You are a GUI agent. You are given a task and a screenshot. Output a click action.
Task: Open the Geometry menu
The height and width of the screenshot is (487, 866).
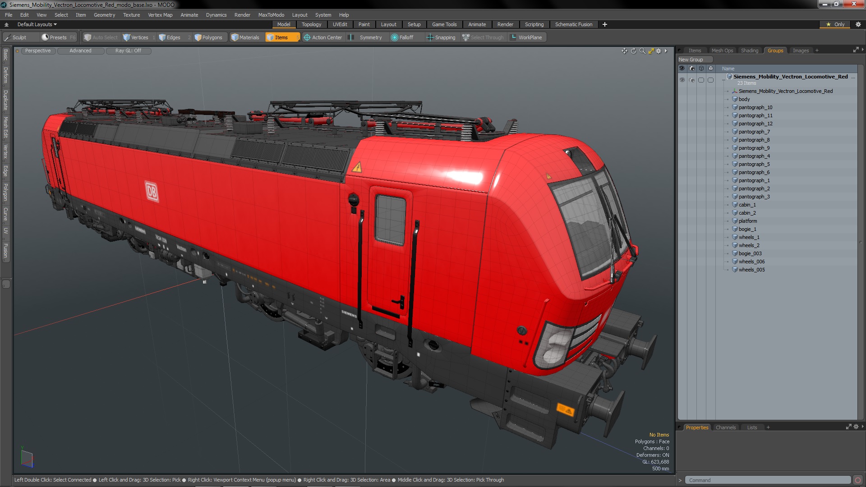(104, 15)
